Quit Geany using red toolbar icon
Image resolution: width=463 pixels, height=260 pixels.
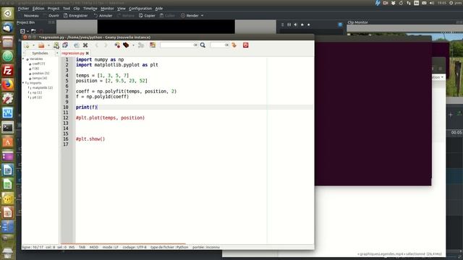tap(246, 45)
